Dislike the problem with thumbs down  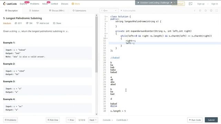[29, 23]
